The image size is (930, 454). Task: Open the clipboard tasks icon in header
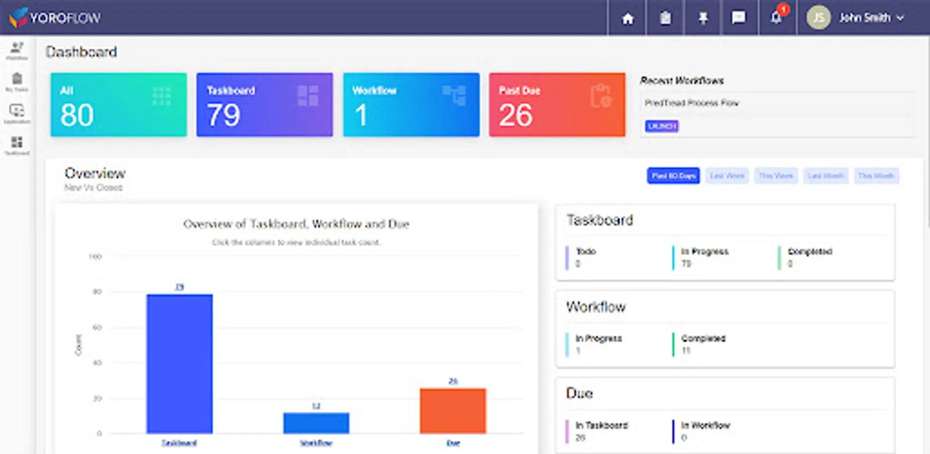665,18
